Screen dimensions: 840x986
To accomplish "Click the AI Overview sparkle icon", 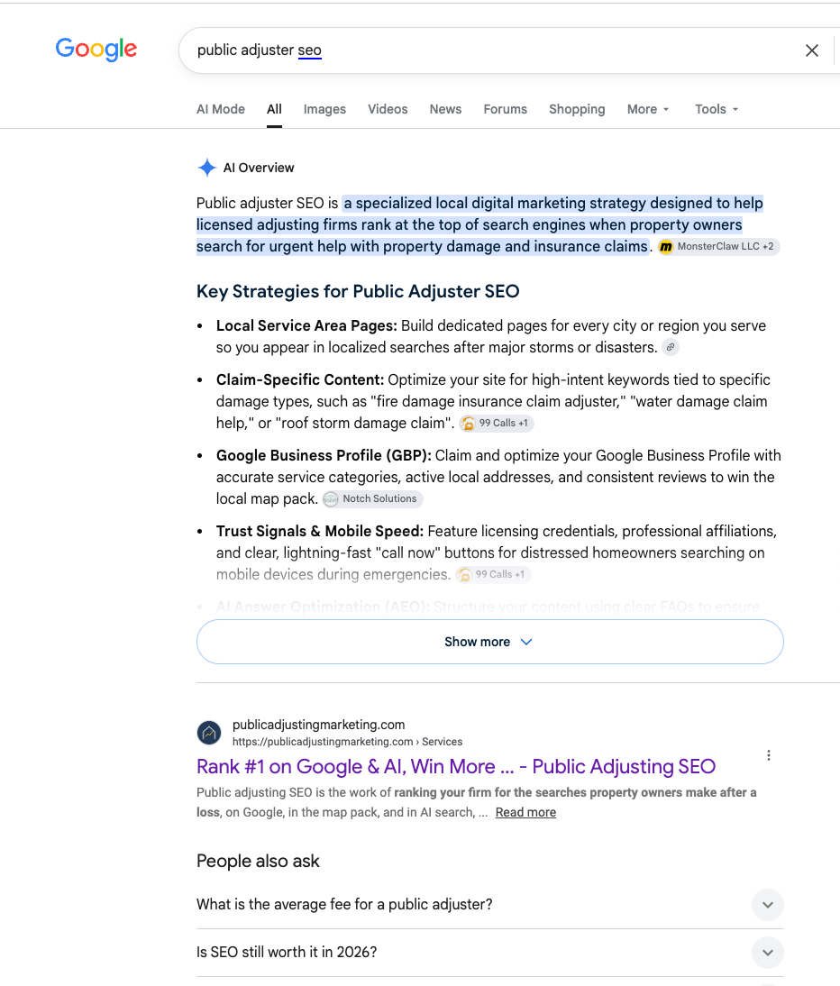I will click(207, 168).
